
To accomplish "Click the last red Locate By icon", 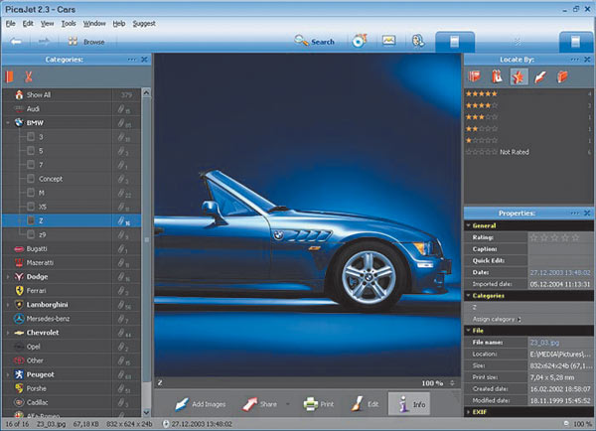I will [562, 76].
